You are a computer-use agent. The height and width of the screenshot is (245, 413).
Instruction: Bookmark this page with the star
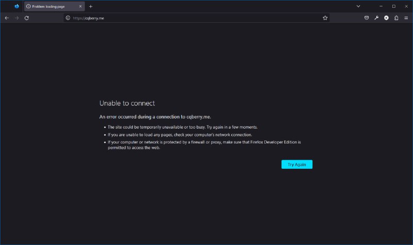[x=325, y=17]
